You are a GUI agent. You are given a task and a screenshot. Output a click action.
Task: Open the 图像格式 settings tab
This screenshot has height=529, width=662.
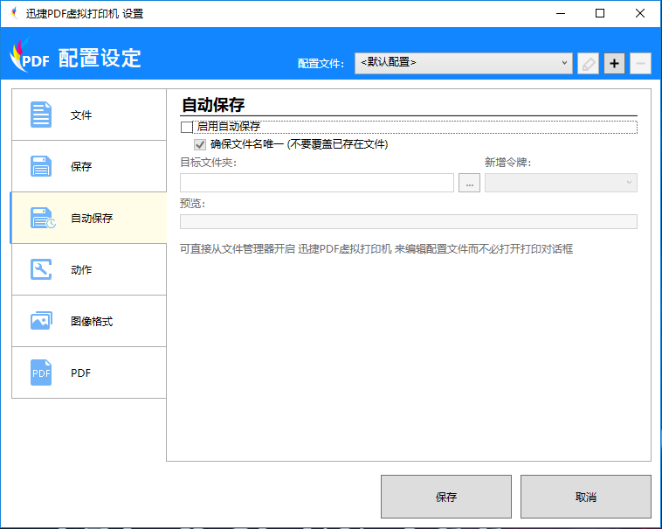(89, 321)
